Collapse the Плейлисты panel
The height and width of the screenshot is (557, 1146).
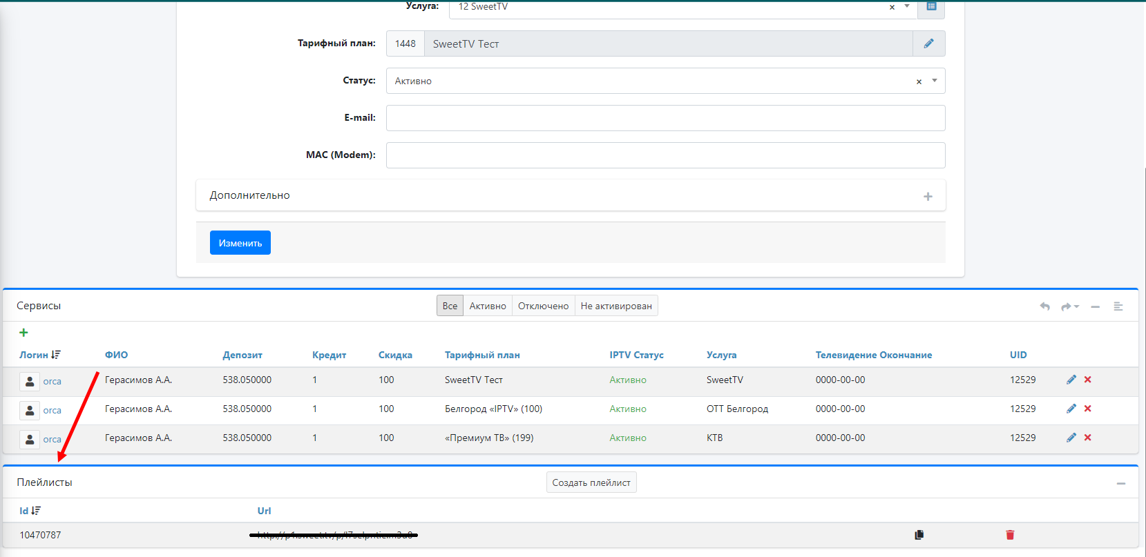coord(1120,484)
